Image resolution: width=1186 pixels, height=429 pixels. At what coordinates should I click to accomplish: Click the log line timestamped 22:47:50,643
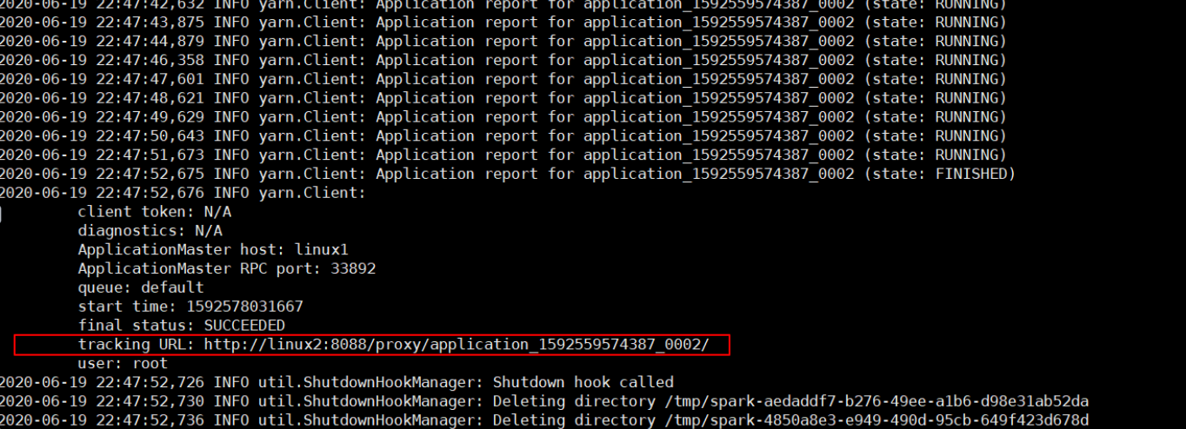pyautogui.click(x=503, y=136)
